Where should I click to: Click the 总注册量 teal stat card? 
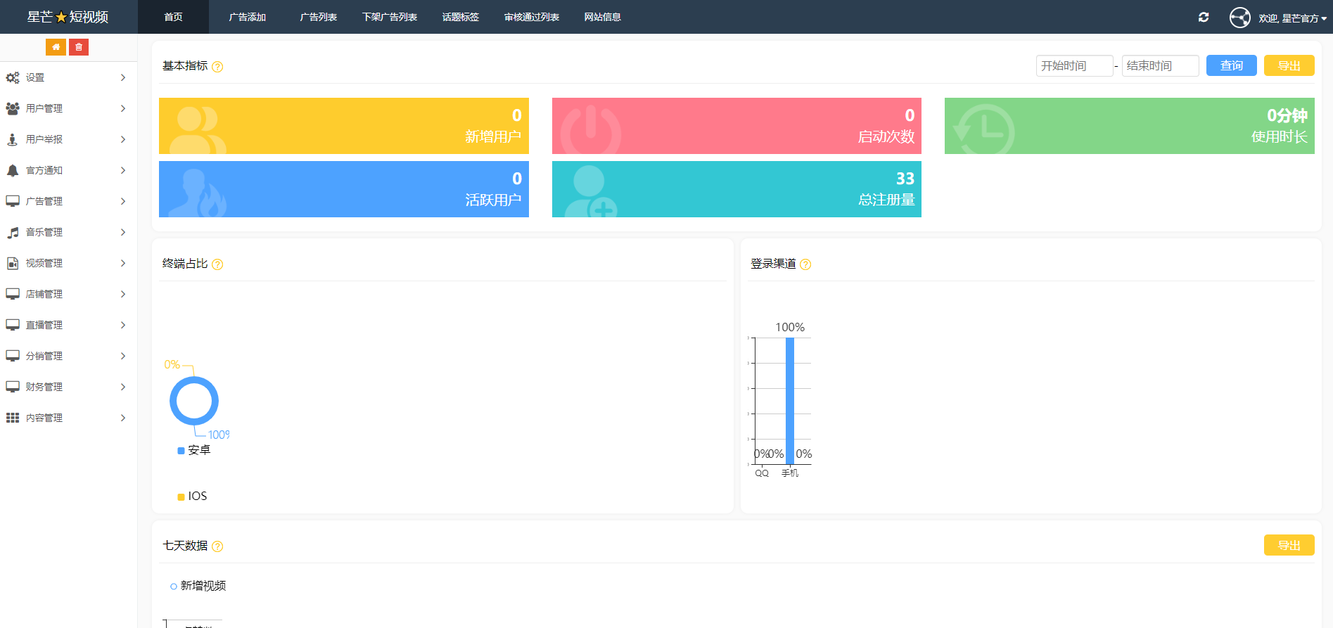pos(736,189)
